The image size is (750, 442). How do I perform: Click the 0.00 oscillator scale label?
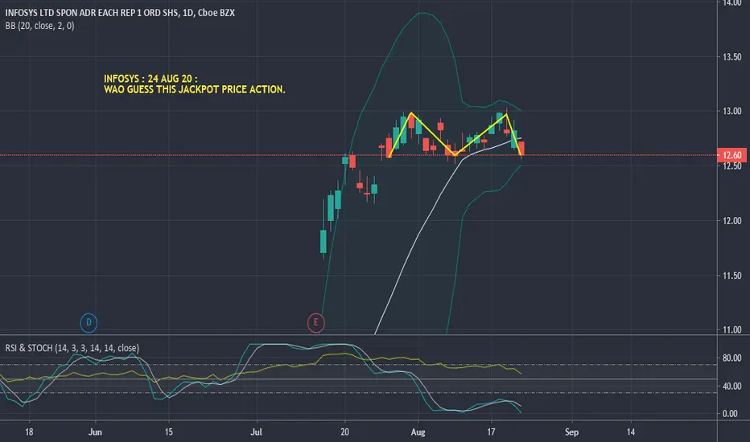point(730,414)
